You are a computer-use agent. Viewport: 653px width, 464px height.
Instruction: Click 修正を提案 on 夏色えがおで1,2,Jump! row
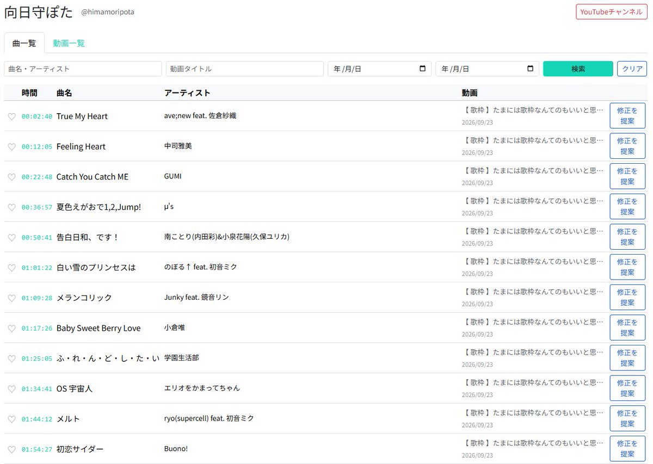click(x=627, y=206)
